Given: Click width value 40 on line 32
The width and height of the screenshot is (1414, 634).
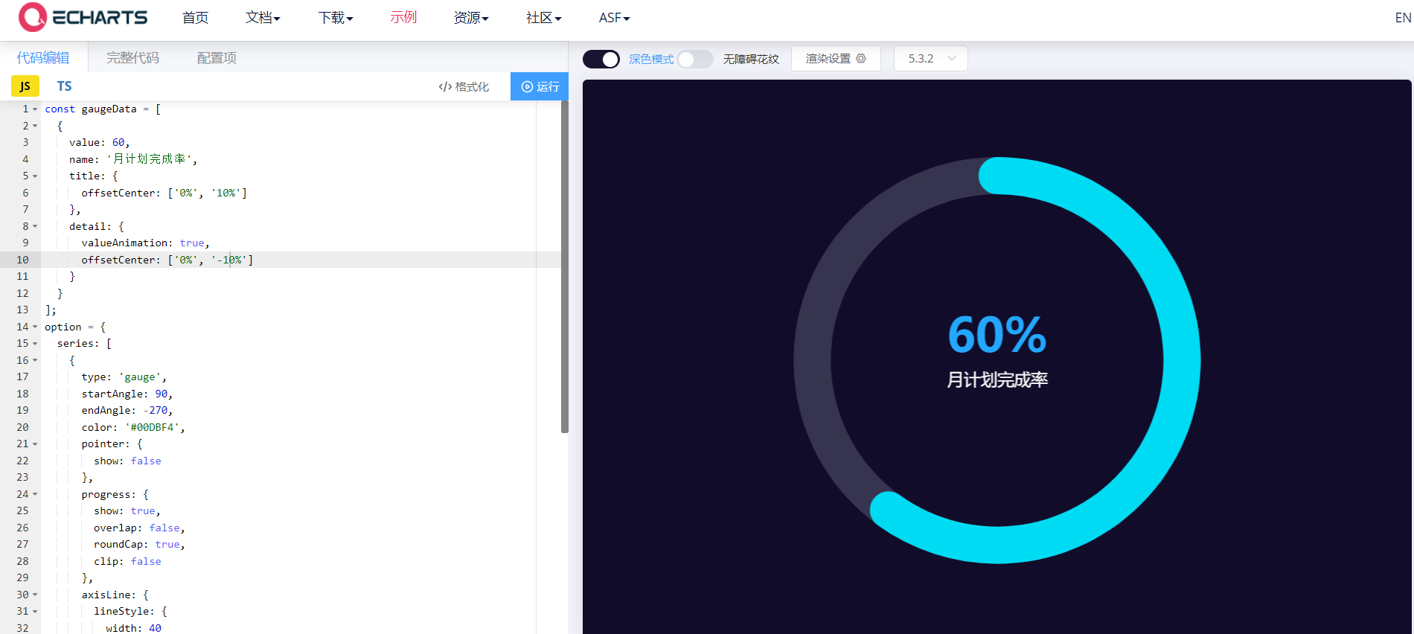Looking at the screenshot, I should (x=155, y=628).
